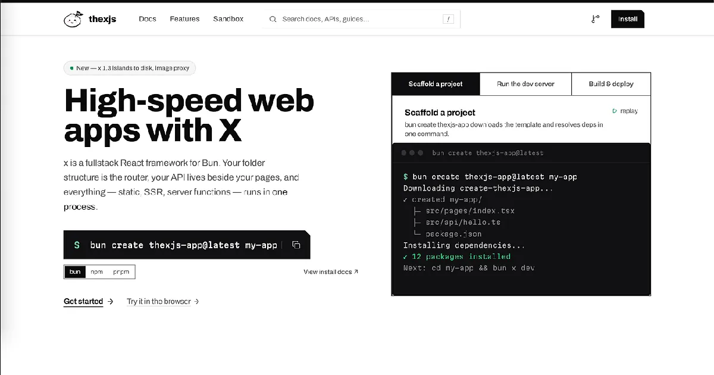714x375 pixels.
Task: Click the slash shortcut key badge
Action: 449,19
